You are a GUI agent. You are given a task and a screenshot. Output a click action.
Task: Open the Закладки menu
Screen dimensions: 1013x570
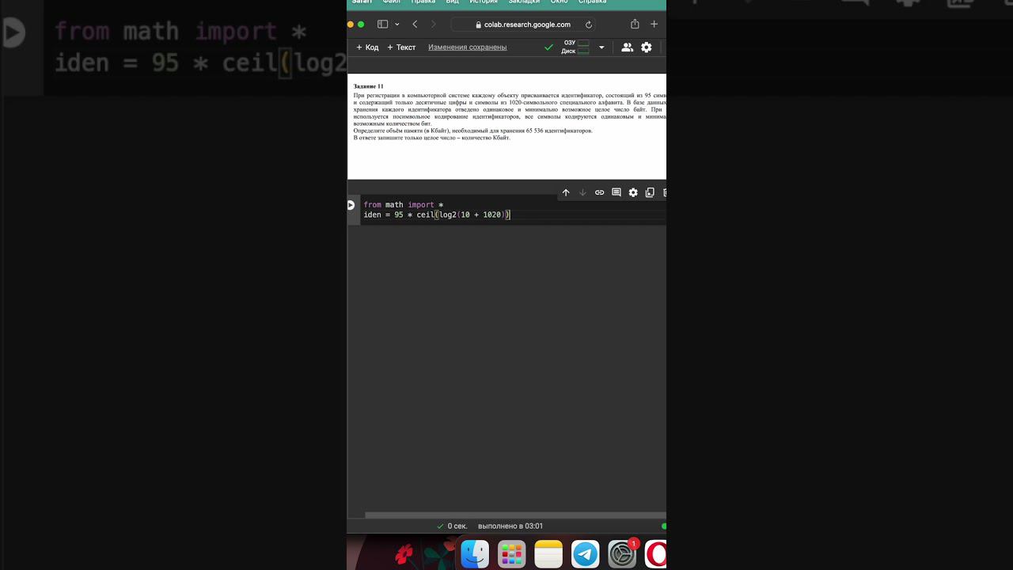(524, 2)
